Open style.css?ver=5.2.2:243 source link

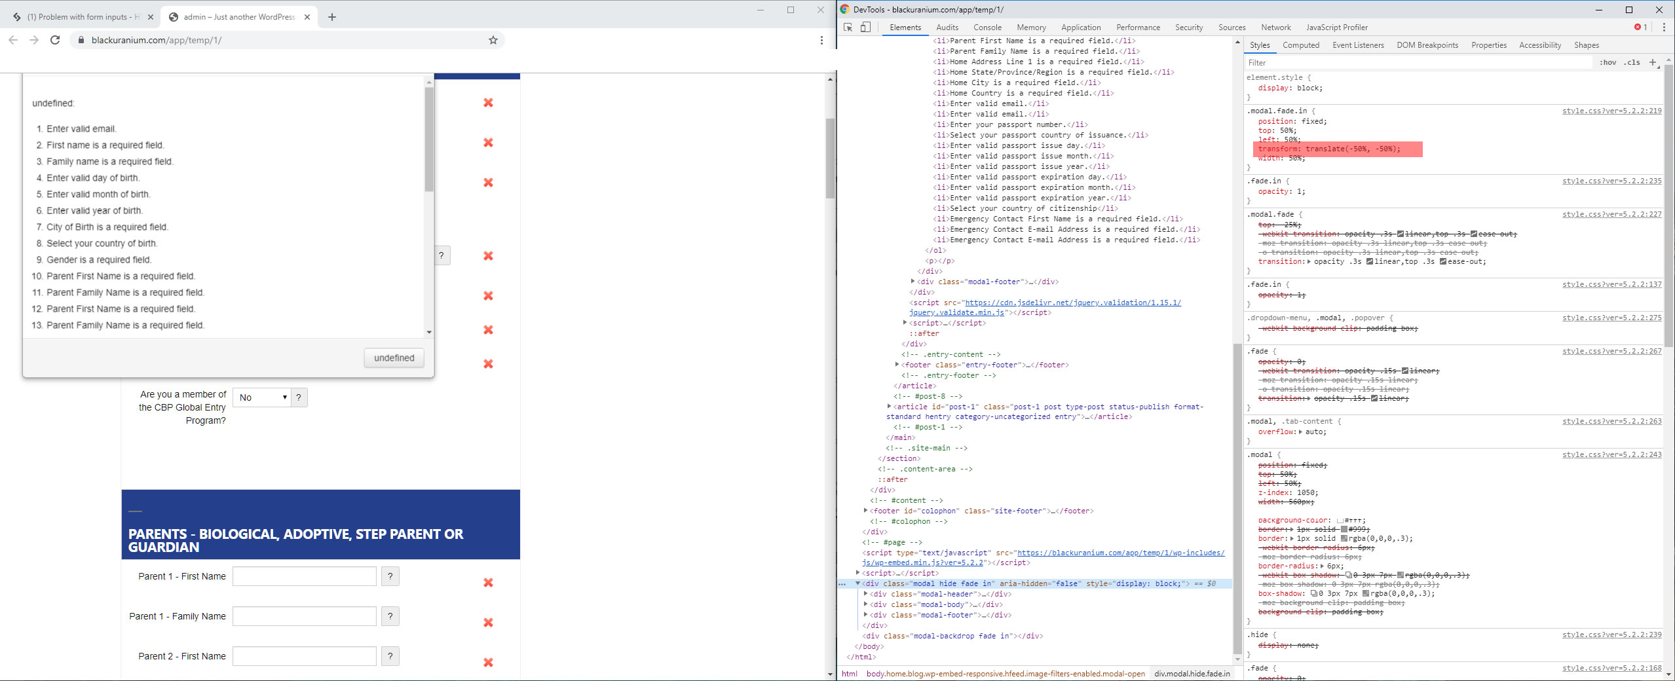[x=1611, y=454]
